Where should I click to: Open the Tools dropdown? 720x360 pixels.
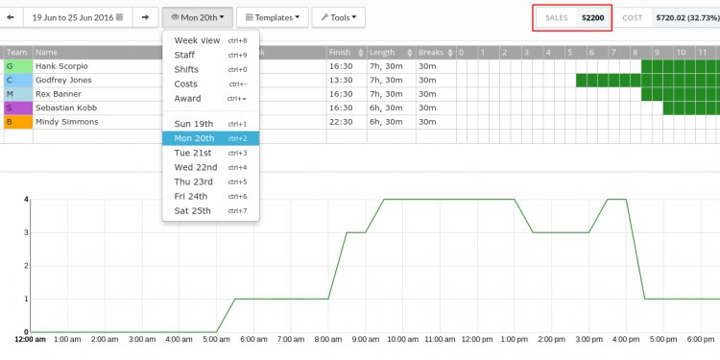point(339,17)
